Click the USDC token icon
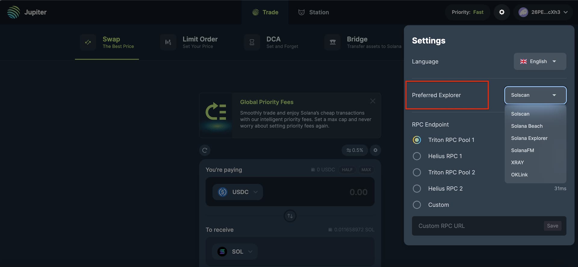The image size is (578, 267). click(222, 192)
